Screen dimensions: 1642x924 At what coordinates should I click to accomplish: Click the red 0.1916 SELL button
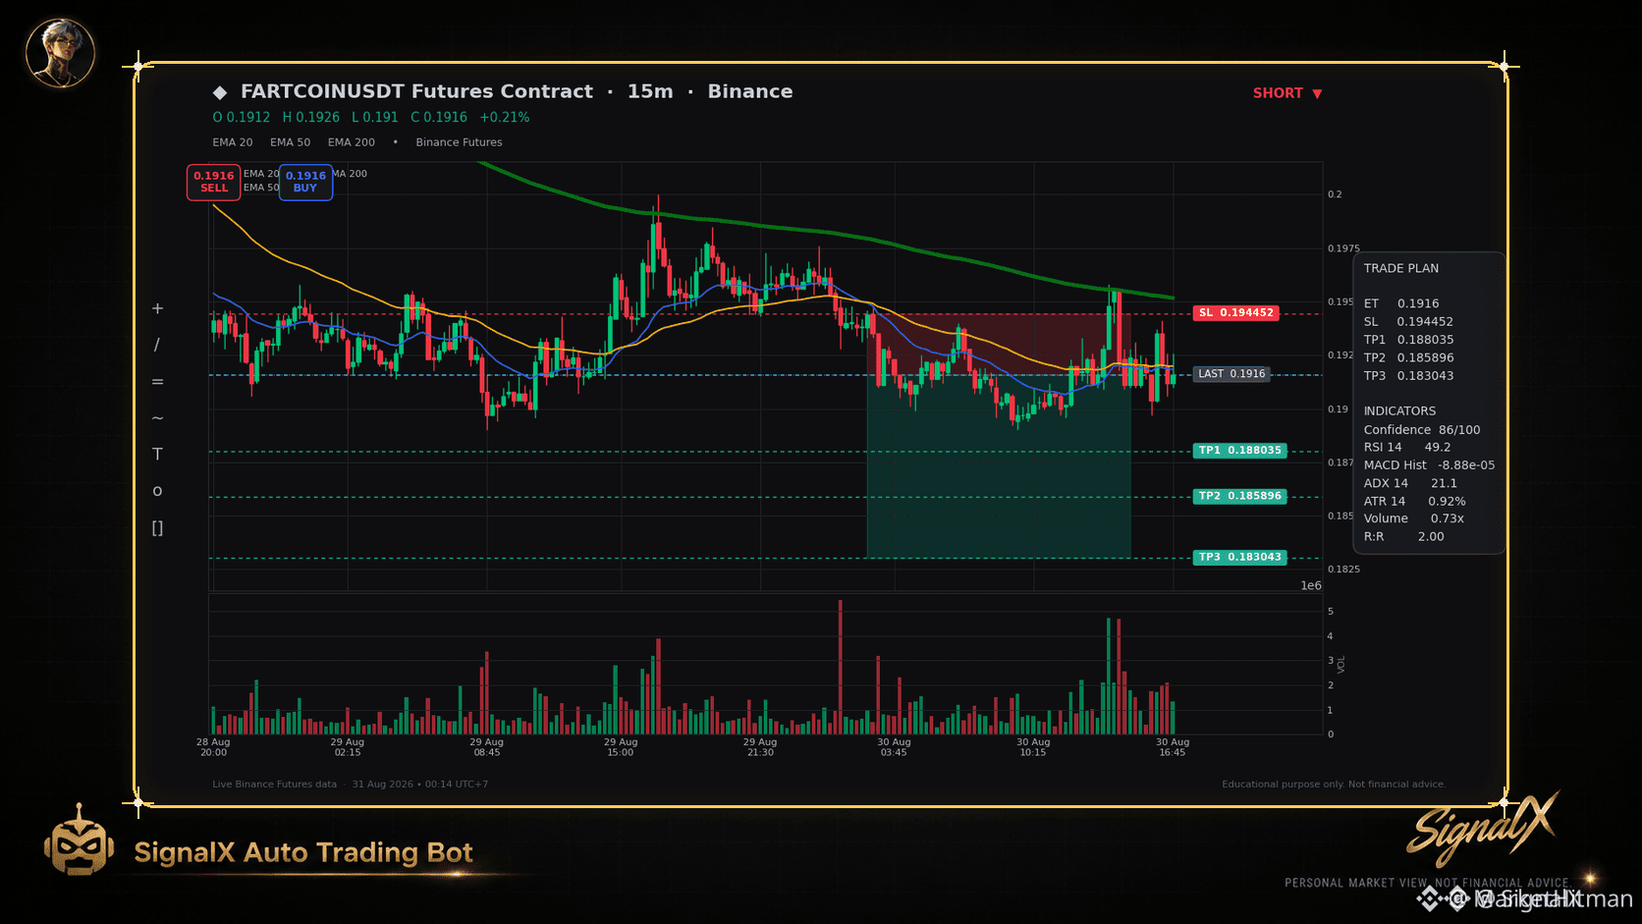[x=214, y=182]
